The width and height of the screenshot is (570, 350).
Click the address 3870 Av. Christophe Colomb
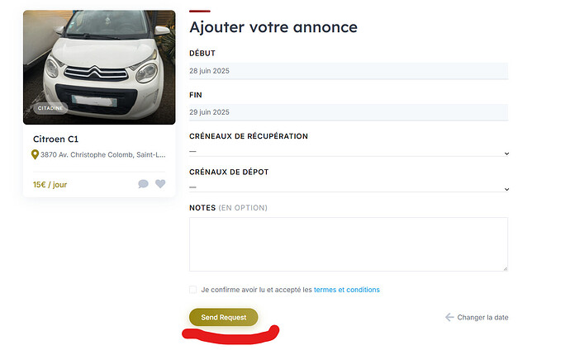tap(103, 154)
